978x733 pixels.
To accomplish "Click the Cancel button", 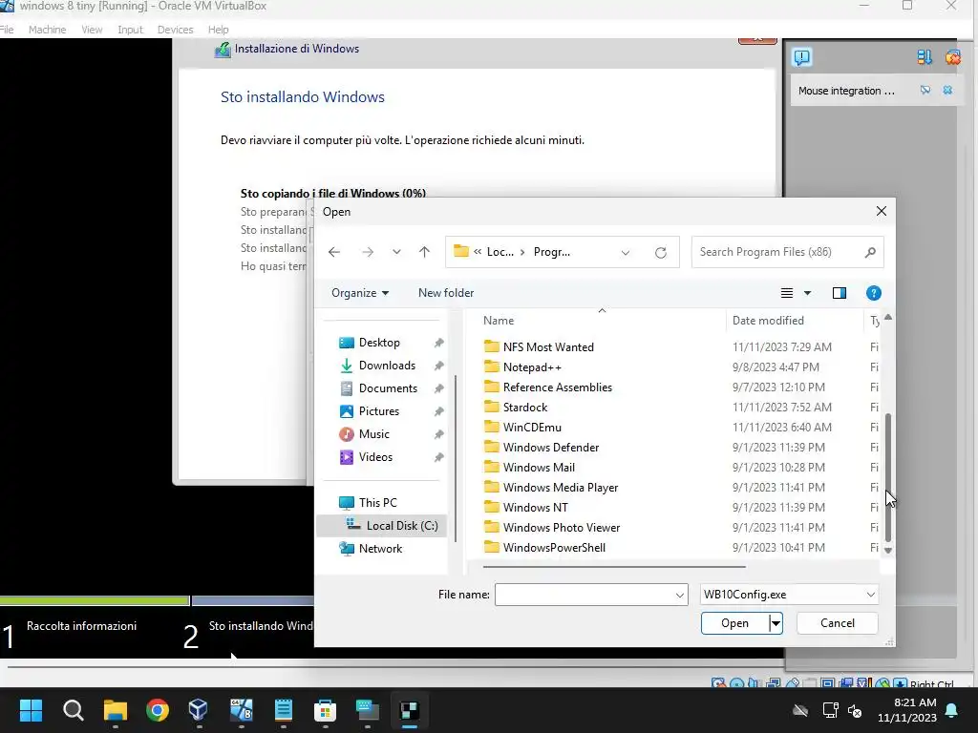I will (837, 623).
